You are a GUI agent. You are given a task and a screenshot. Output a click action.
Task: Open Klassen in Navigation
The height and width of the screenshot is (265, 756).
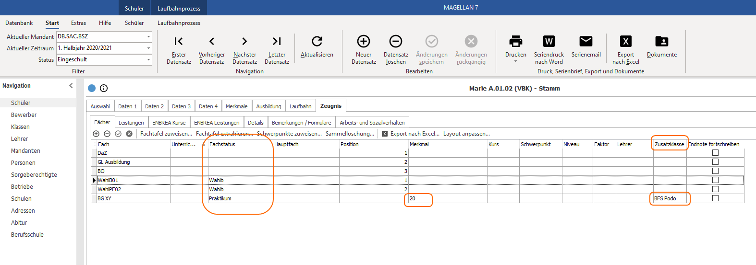click(20, 127)
